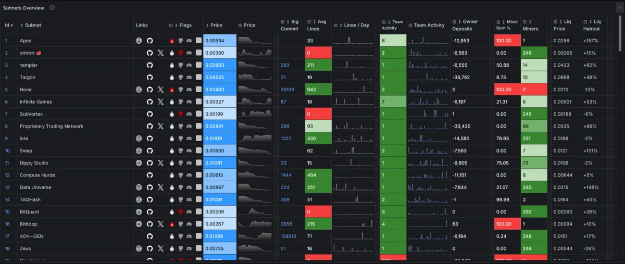The image size is (625, 264).
Task: Click the Discord flag icon in Targon row
Action: tap(189, 77)
